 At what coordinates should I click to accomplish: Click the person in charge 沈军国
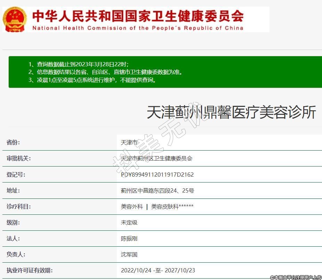[x=129, y=255]
